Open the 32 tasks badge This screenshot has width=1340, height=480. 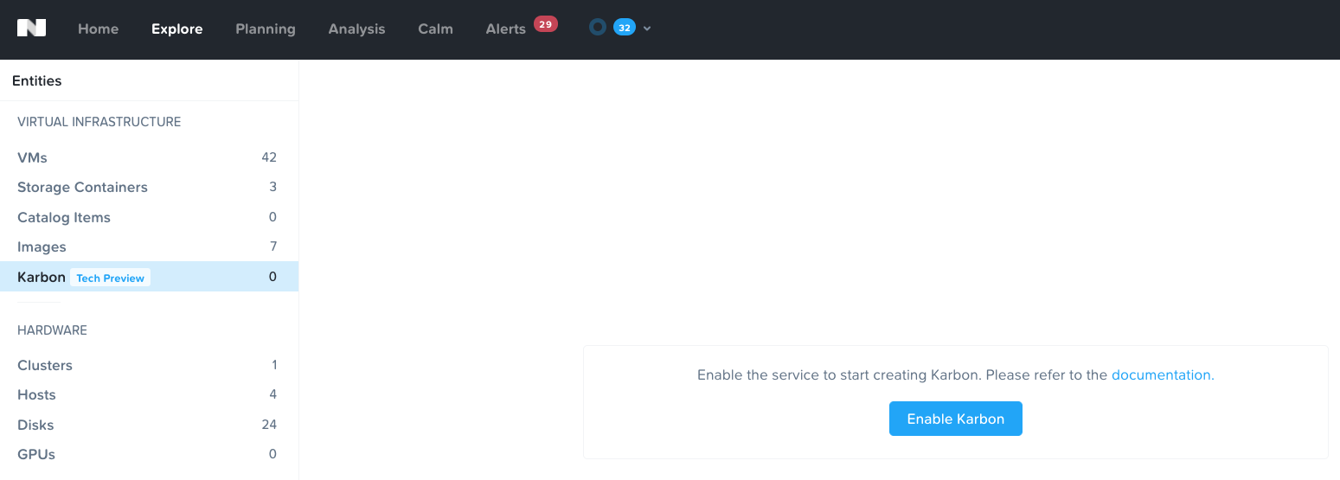624,28
